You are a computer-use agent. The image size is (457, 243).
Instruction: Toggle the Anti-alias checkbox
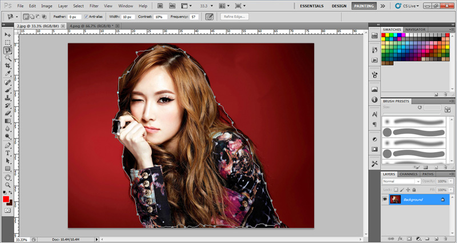pos(86,17)
